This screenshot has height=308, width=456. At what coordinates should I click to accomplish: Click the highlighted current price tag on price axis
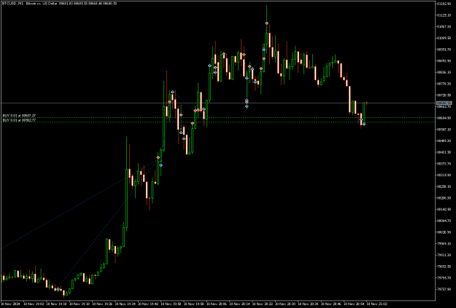(444, 103)
